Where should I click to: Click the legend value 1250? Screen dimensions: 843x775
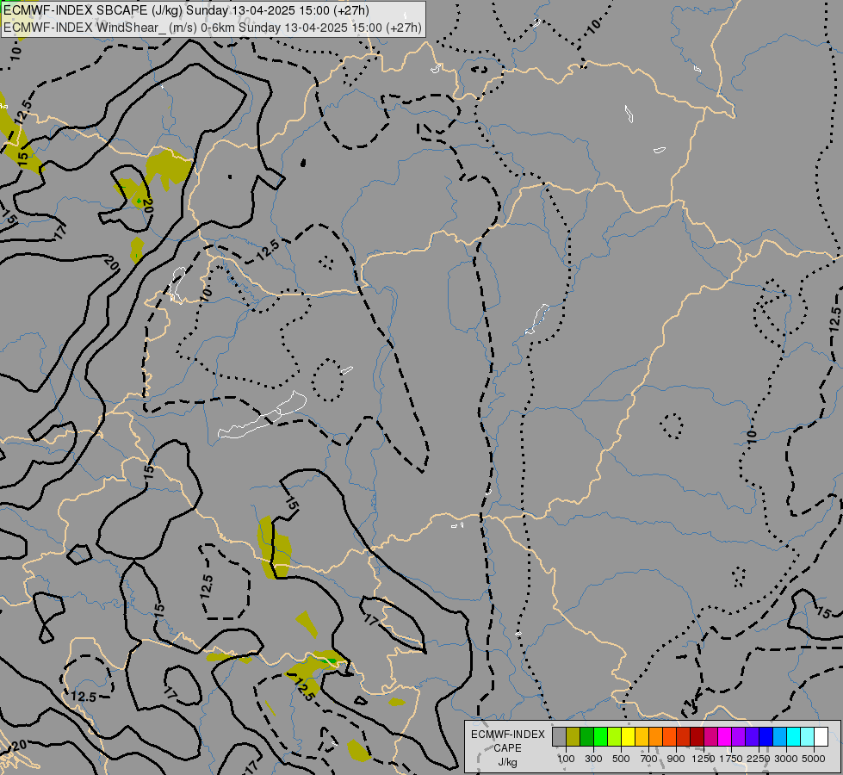(x=704, y=759)
